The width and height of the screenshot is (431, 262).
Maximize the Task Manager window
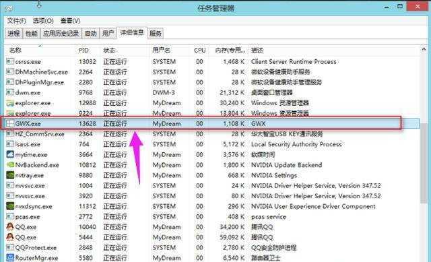click(x=400, y=7)
